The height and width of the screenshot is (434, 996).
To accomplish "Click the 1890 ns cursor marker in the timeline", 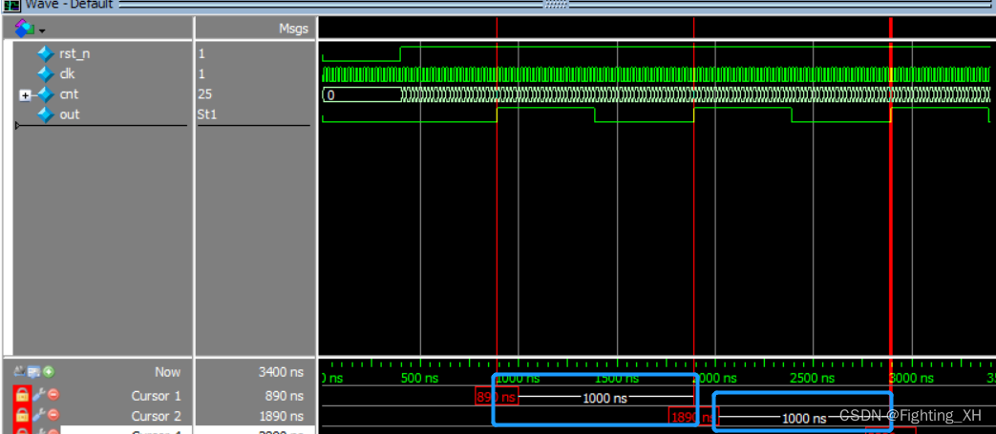I will 691,417.
